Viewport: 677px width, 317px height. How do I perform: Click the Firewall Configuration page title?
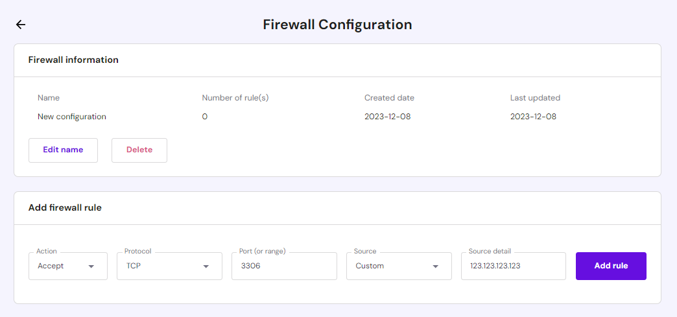tap(337, 25)
